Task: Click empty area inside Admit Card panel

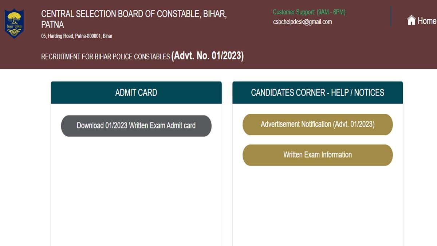Action: pos(136,190)
